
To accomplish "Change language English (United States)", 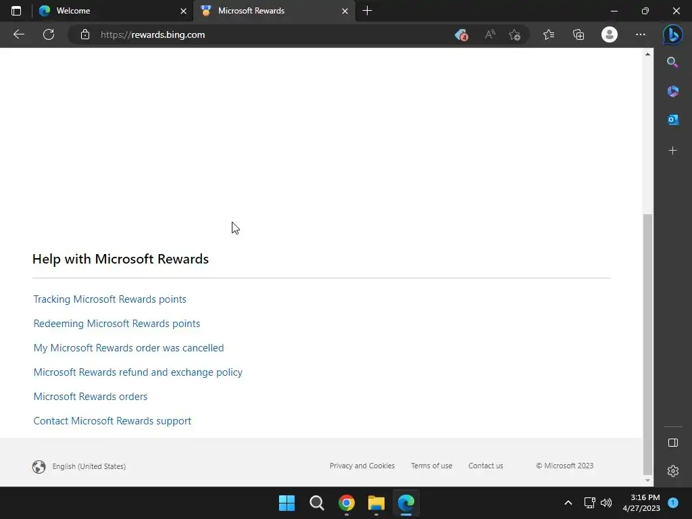I will (x=89, y=466).
